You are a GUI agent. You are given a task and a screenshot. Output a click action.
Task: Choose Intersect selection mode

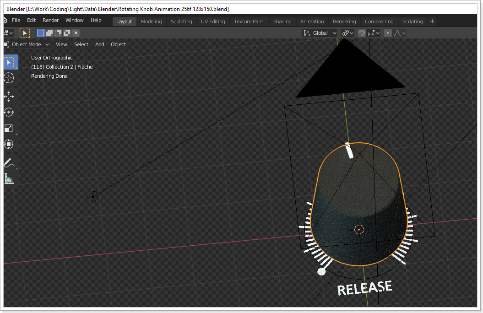76,33
